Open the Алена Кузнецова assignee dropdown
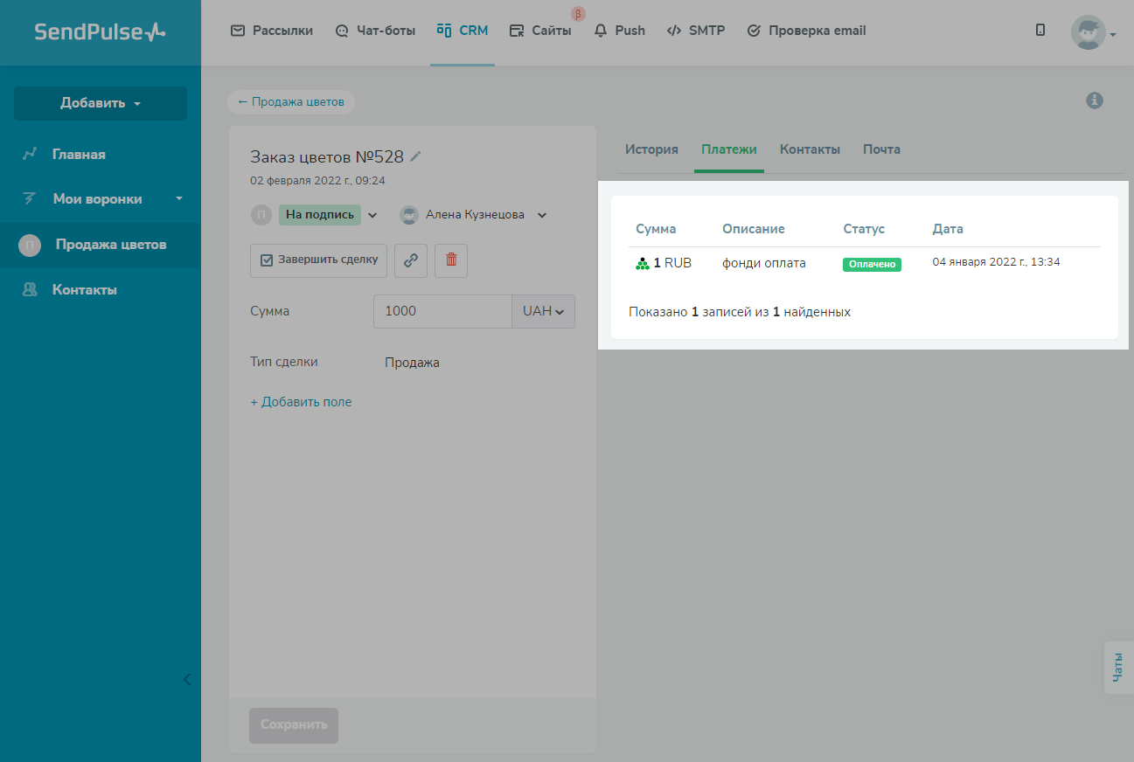 [x=474, y=215]
